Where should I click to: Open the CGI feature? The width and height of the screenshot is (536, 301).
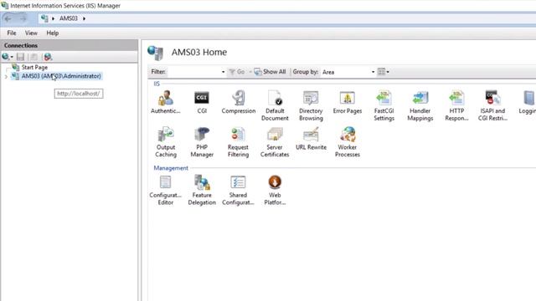pos(202,102)
